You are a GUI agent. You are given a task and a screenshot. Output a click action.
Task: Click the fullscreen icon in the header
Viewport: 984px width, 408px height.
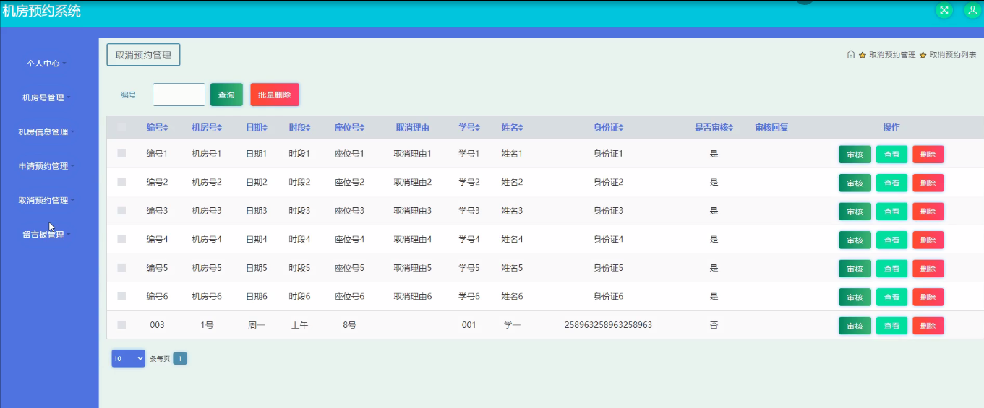pyautogui.click(x=944, y=10)
